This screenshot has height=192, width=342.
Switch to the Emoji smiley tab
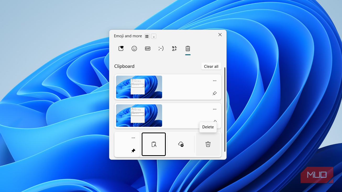pos(134,49)
